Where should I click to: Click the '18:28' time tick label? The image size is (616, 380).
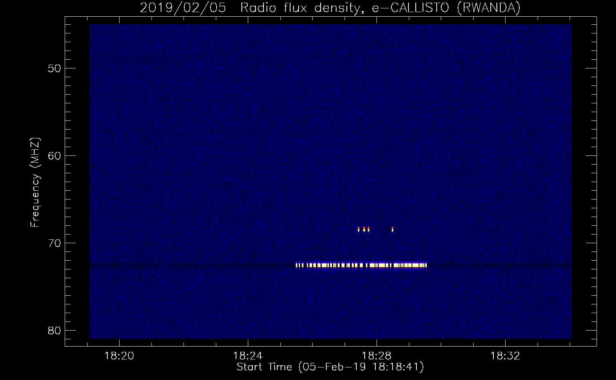point(377,356)
